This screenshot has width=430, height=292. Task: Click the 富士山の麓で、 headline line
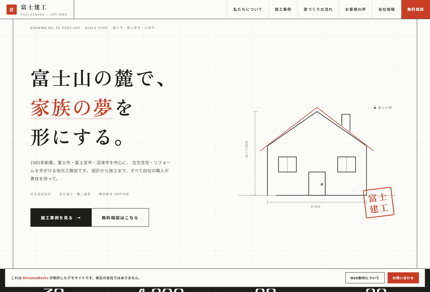pyautogui.click(x=97, y=78)
